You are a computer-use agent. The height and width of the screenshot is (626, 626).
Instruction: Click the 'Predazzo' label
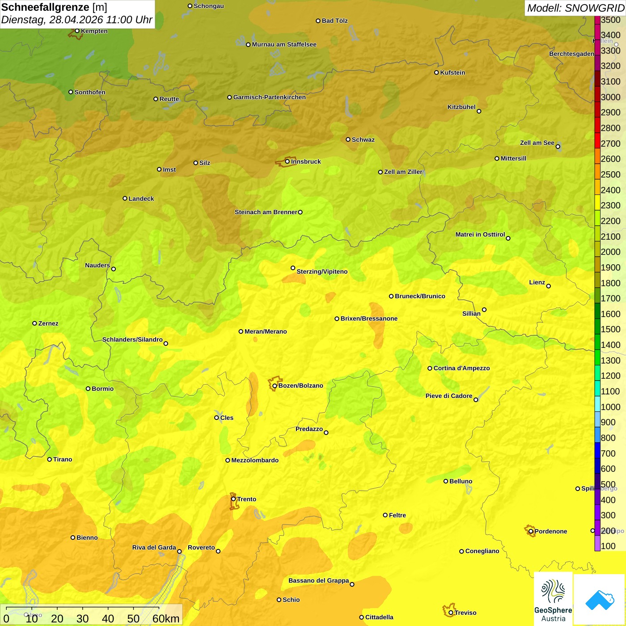[309, 429]
